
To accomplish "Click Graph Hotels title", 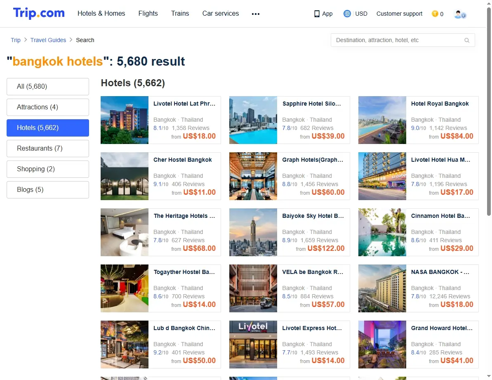I will [313, 160].
